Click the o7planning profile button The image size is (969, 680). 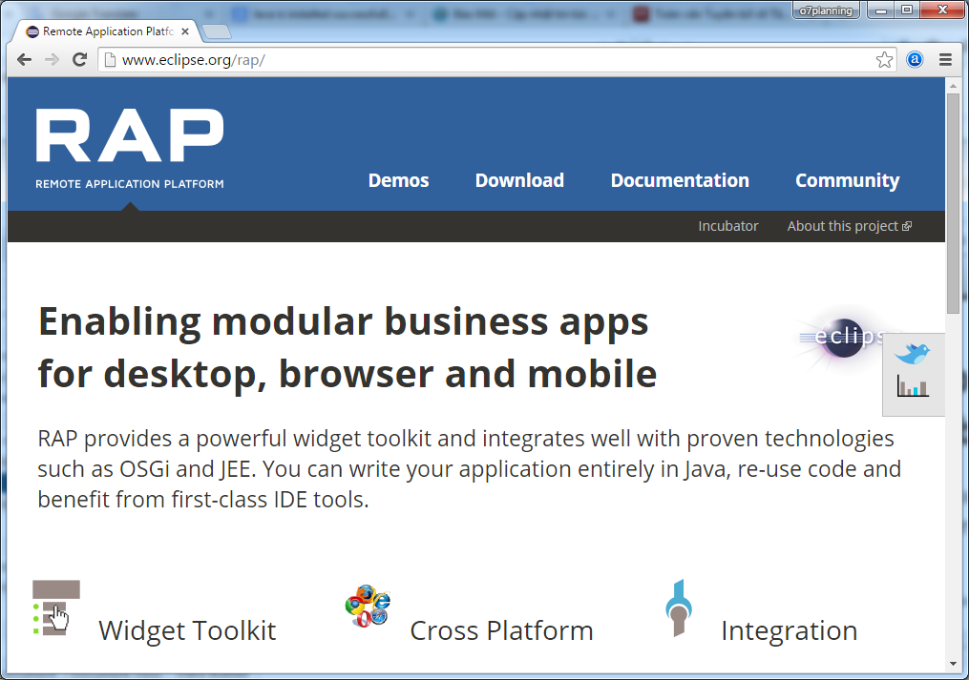point(826,10)
